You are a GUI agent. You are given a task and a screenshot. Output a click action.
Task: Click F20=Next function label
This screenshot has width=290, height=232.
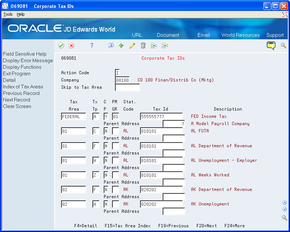(x=207, y=226)
